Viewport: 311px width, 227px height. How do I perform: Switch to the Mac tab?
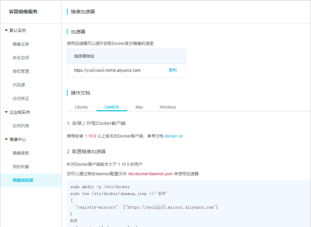coord(139,107)
